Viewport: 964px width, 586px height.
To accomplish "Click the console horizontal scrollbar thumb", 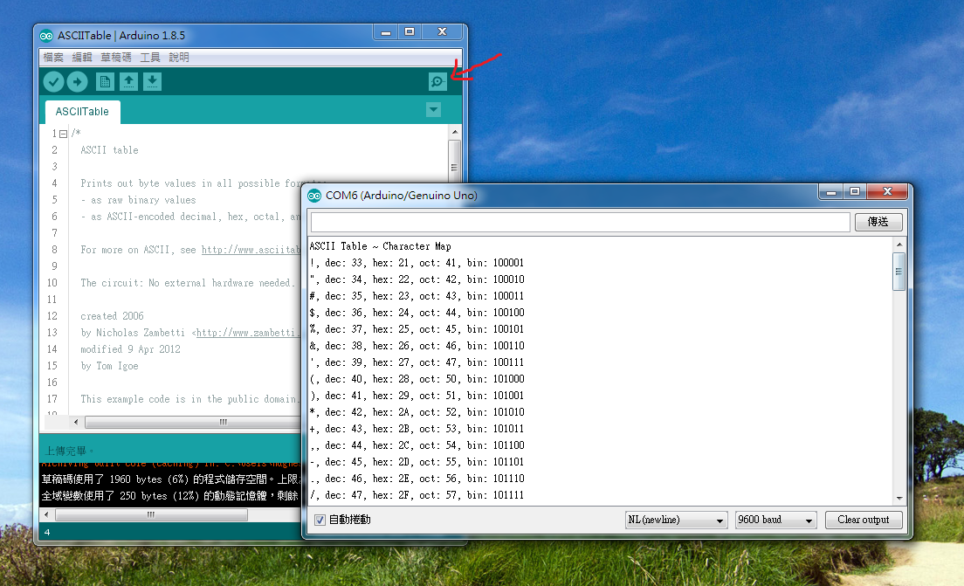I will click(151, 514).
